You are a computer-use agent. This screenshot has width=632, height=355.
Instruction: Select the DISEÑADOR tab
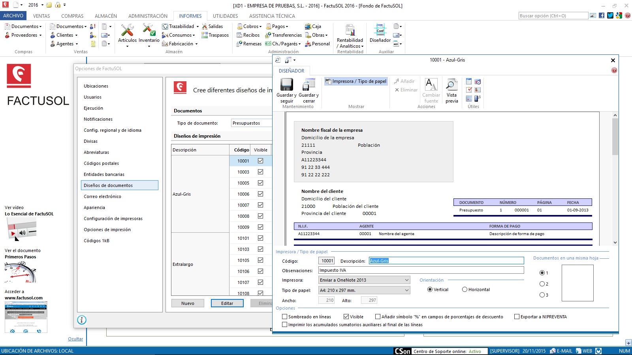pos(292,71)
